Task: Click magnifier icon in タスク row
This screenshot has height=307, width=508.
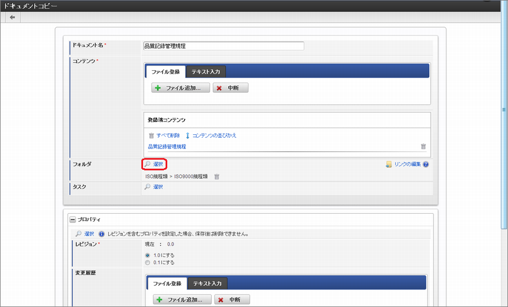Action: pos(148,187)
